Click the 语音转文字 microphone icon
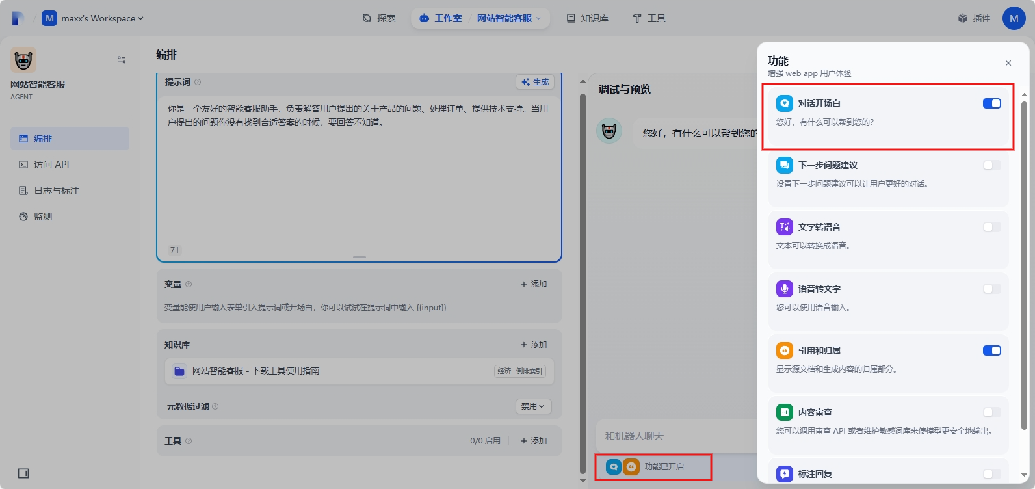The width and height of the screenshot is (1035, 489). coord(785,289)
